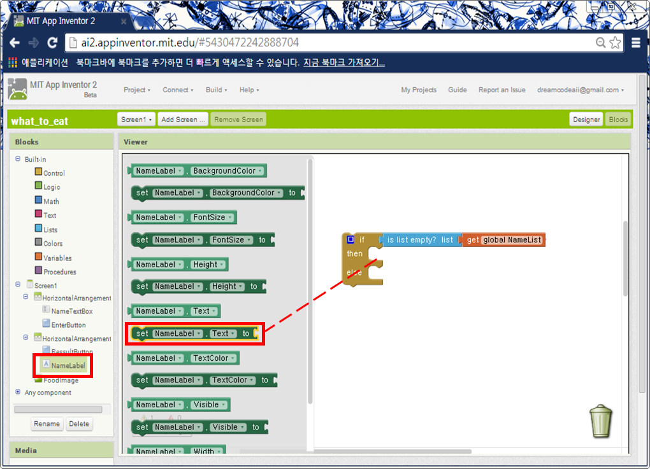The width and height of the screenshot is (650, 469).
Task: Open the Guide link
Action: pyautogui.click(x=458, y=90)
